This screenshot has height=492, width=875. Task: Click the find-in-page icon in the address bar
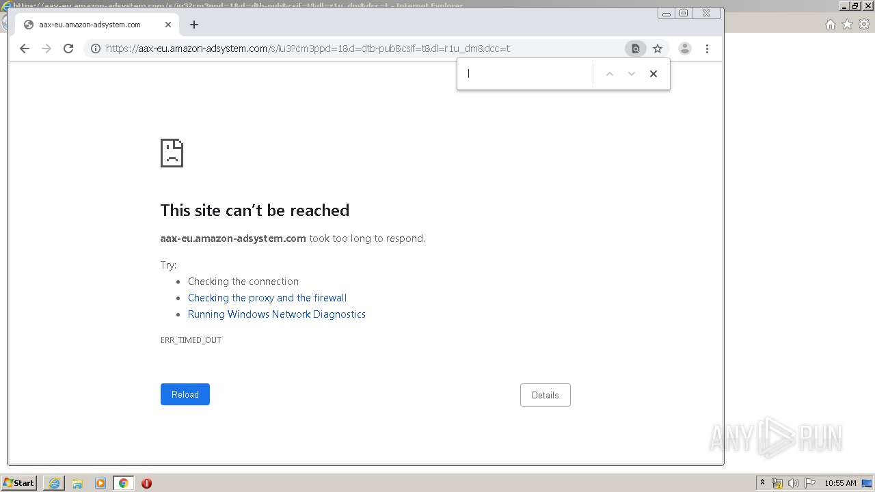click(635, 49)
